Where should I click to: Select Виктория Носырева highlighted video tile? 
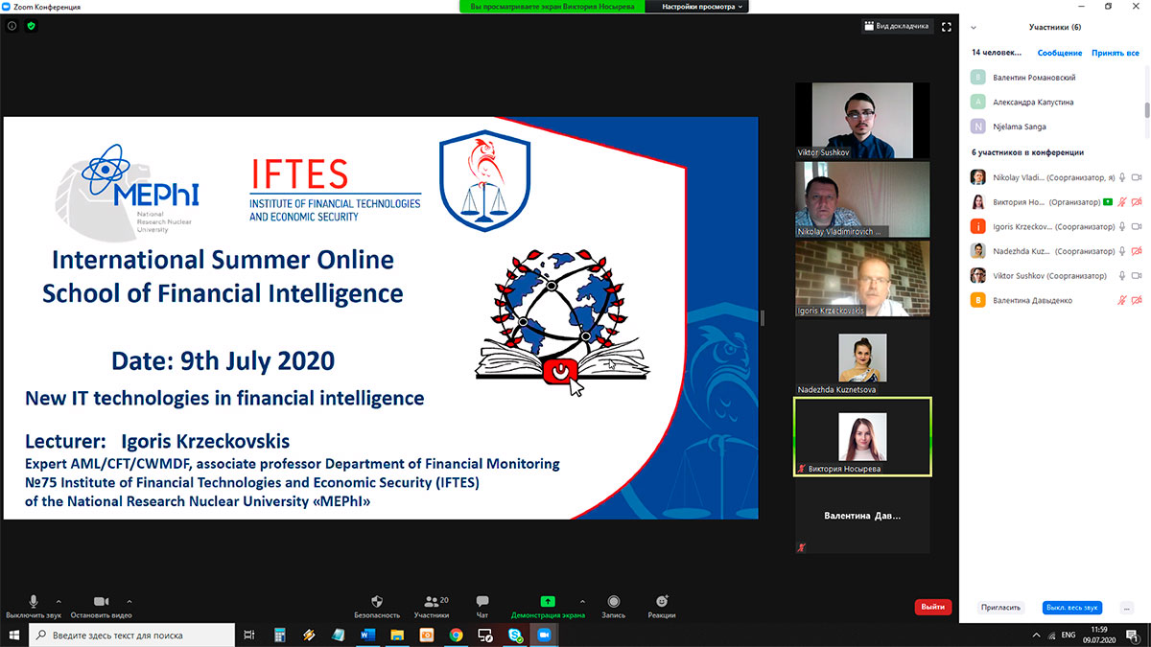click(x=861, y=437)
